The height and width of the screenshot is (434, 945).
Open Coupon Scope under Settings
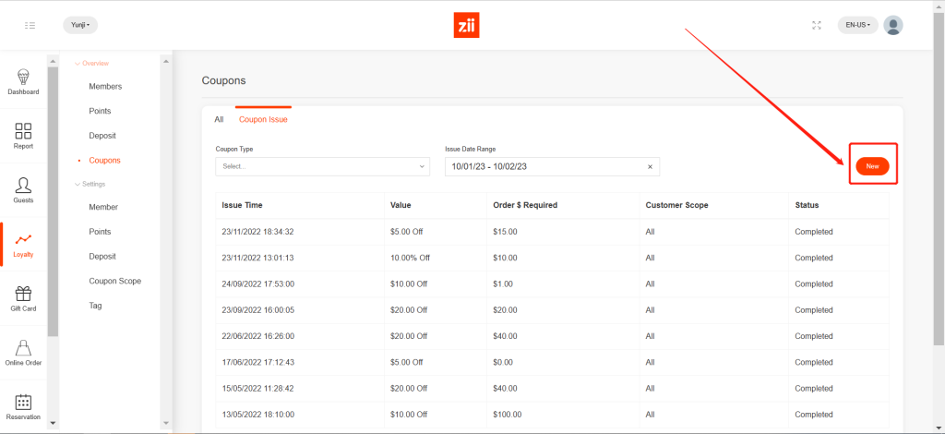[x=114, y=281]
